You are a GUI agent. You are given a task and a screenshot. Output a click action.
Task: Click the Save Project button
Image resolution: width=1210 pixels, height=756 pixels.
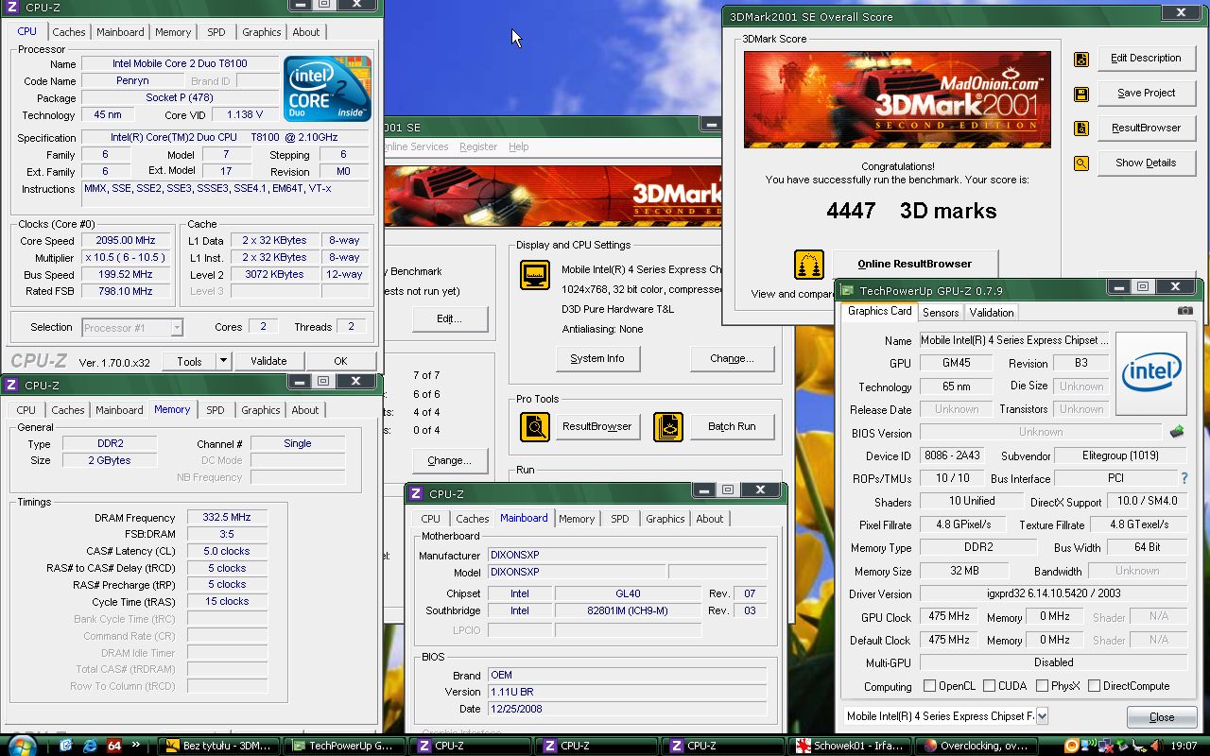coord(1146,93)
